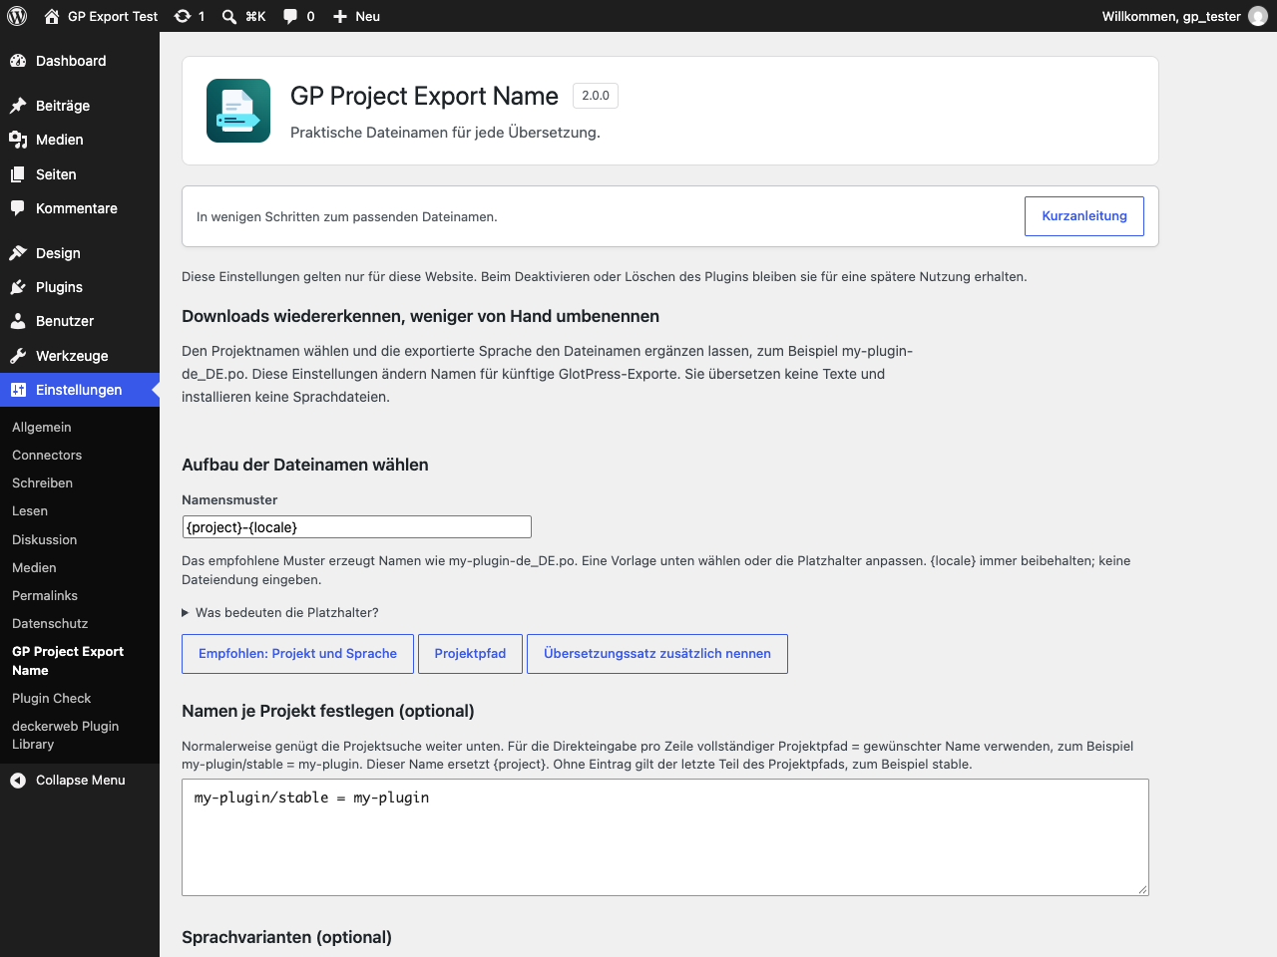Open the Plugin Check submenu item
The height and width of the screenshot is (957, 1277).
51,698
